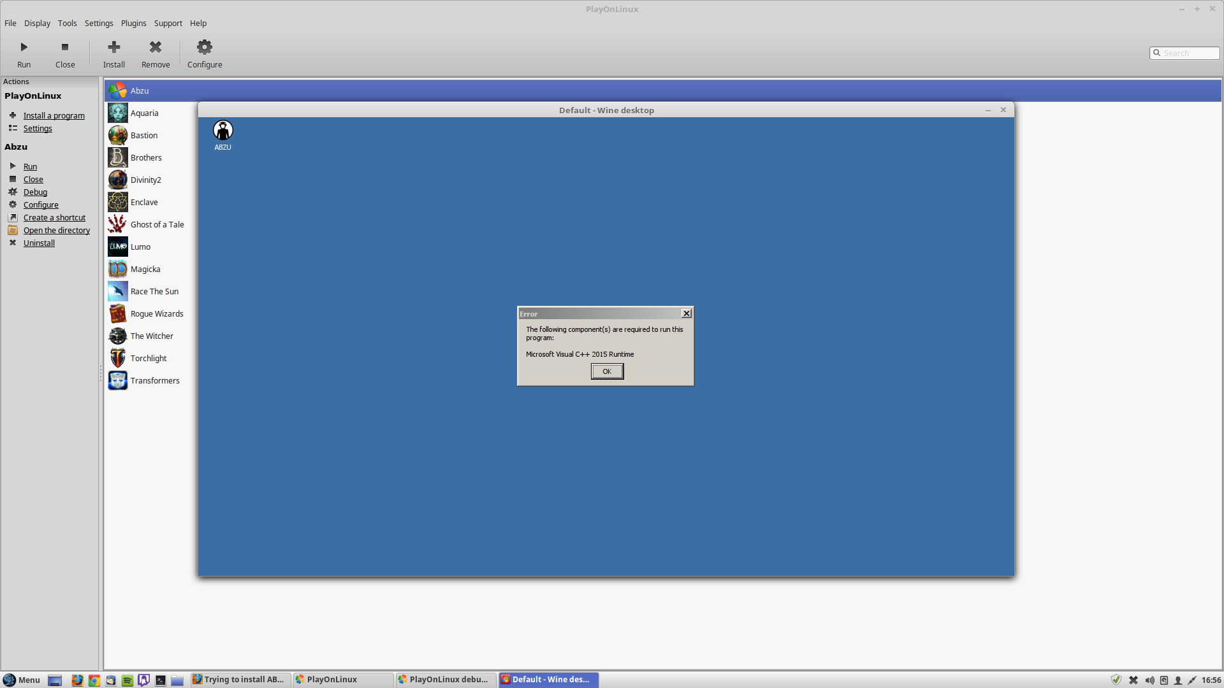Open the Help menu
This screenshot has height=688, width=1224.
[198, 23]
